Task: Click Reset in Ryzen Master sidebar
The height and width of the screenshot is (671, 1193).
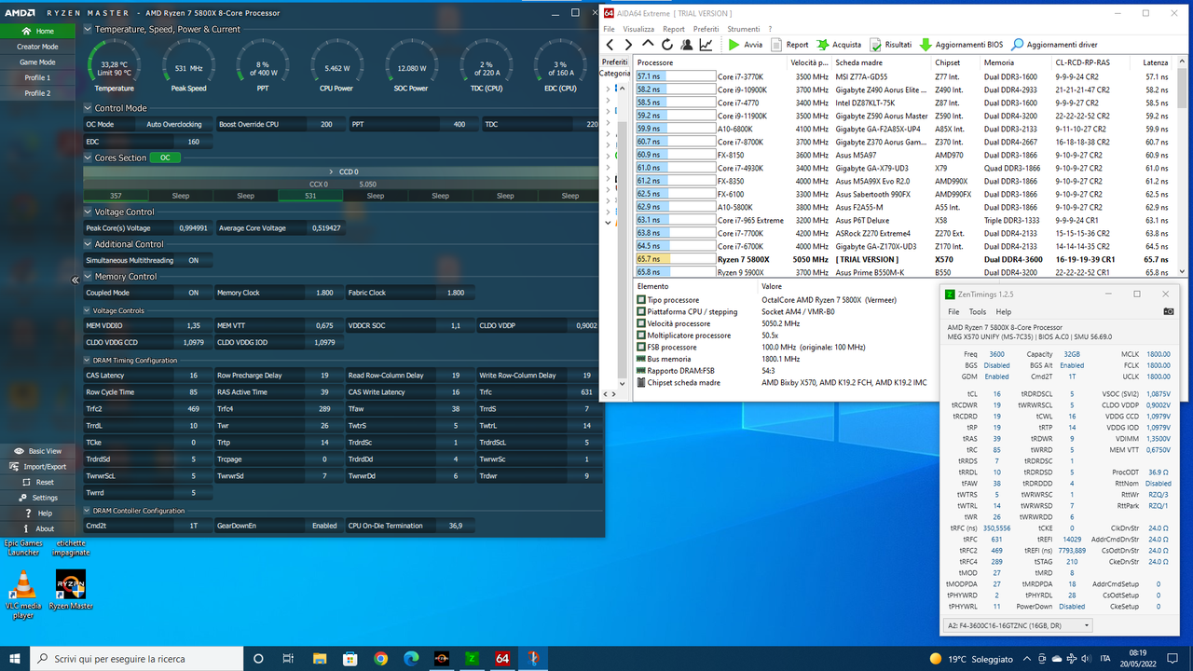Action: (37, 482)
